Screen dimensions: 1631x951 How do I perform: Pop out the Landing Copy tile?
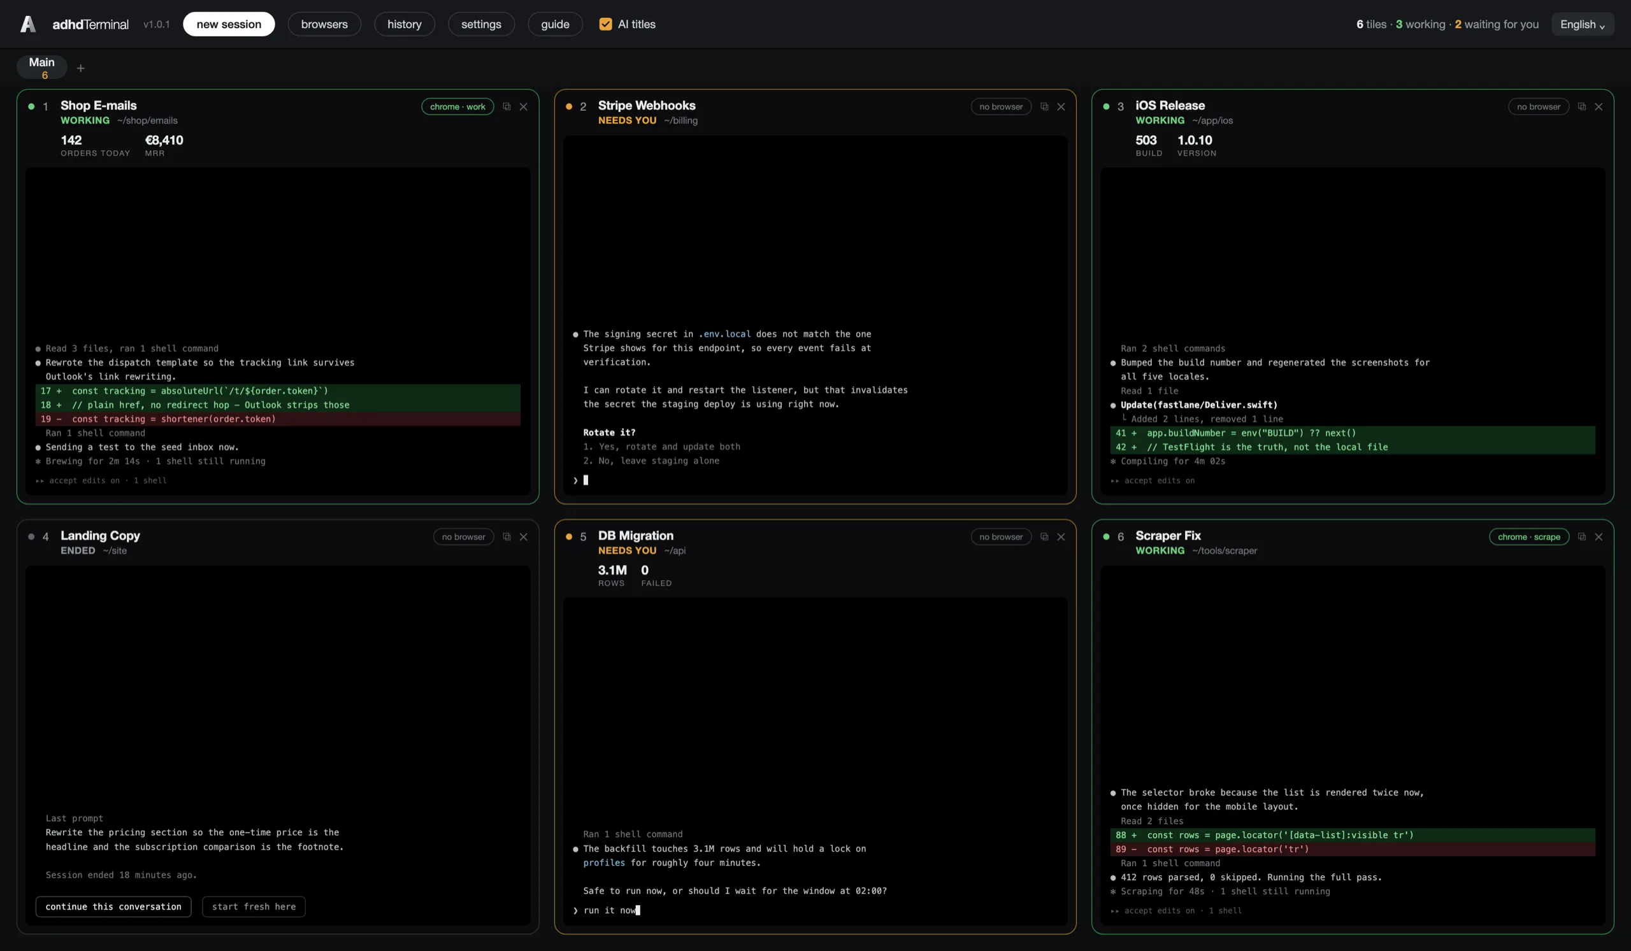coord(507,537)
